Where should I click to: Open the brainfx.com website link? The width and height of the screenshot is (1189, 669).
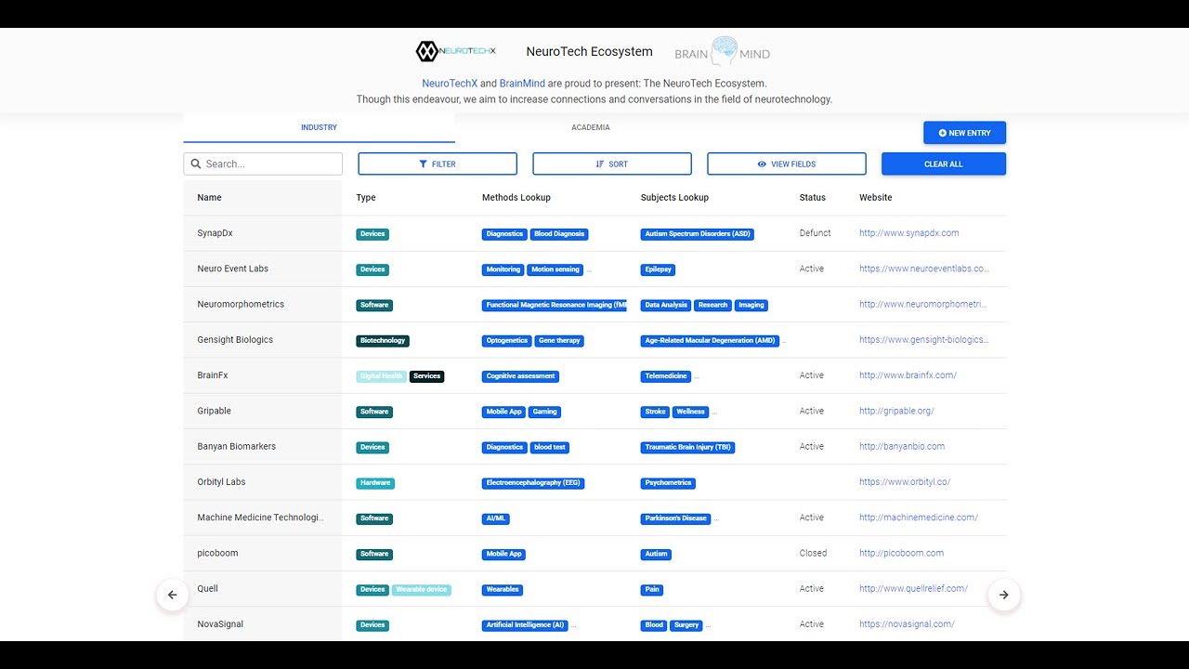[908, 375]
